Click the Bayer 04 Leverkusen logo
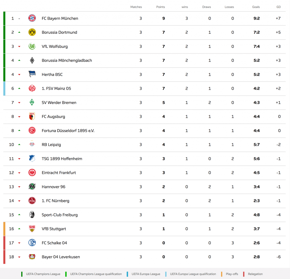290x279 pixels. point(32,257)
